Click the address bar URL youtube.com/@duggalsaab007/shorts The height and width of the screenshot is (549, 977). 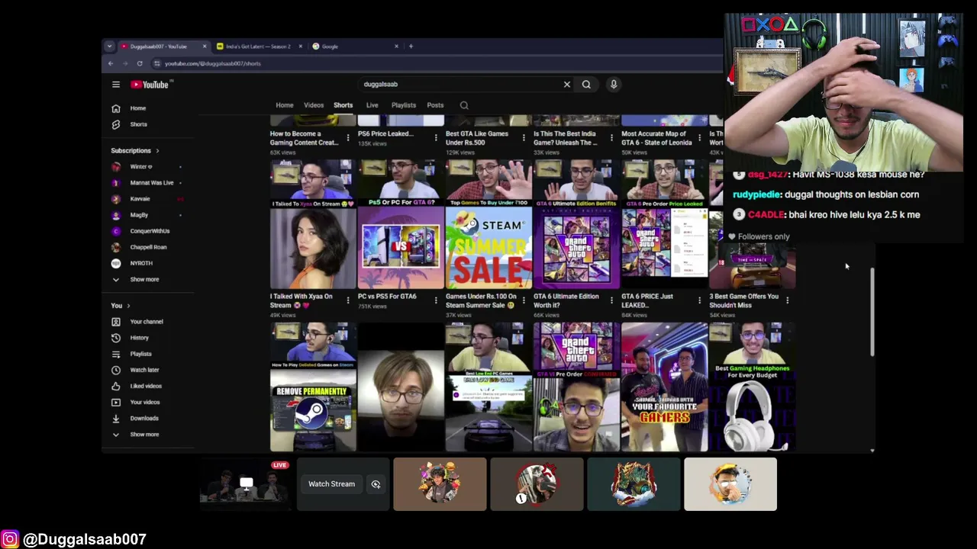point(213,63)
